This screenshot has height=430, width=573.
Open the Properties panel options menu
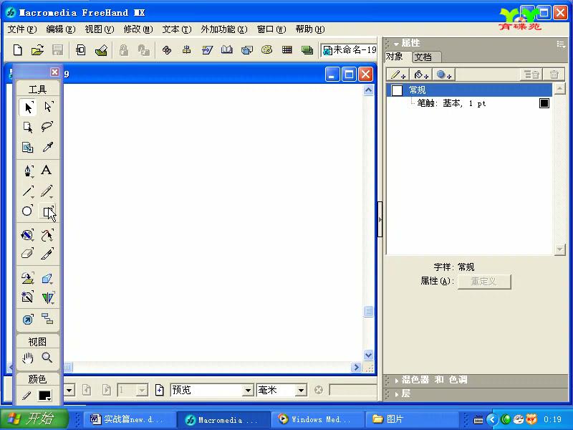click(x=561, y=44)
